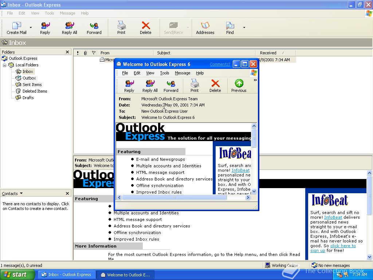This screenshot has height=280, width=373.
Task: Select Outlook Express root folder
Action: click(x=23, y=58)
